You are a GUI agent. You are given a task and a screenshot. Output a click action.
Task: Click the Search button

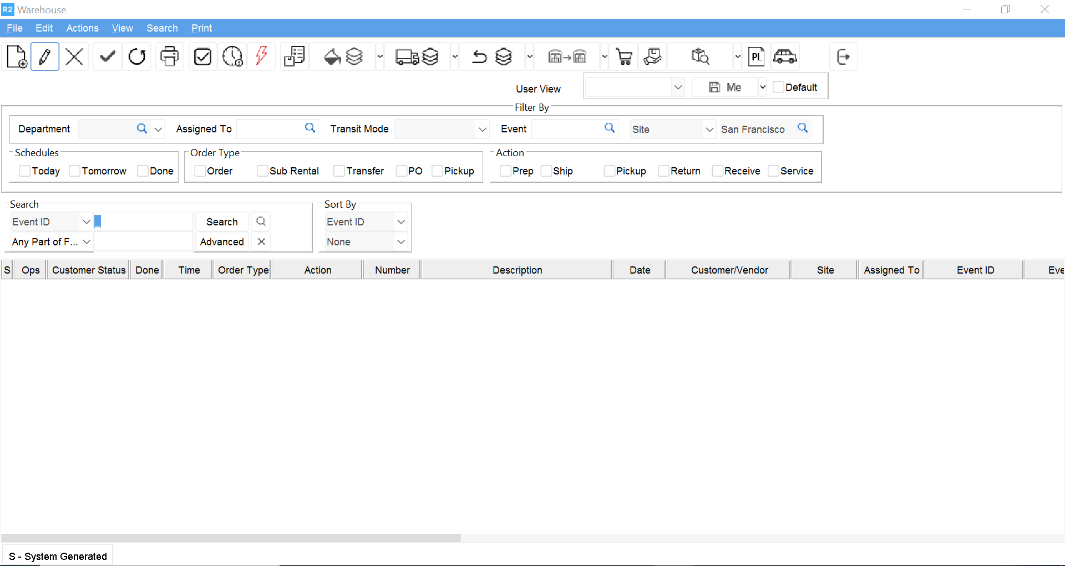tap(222, 222)
